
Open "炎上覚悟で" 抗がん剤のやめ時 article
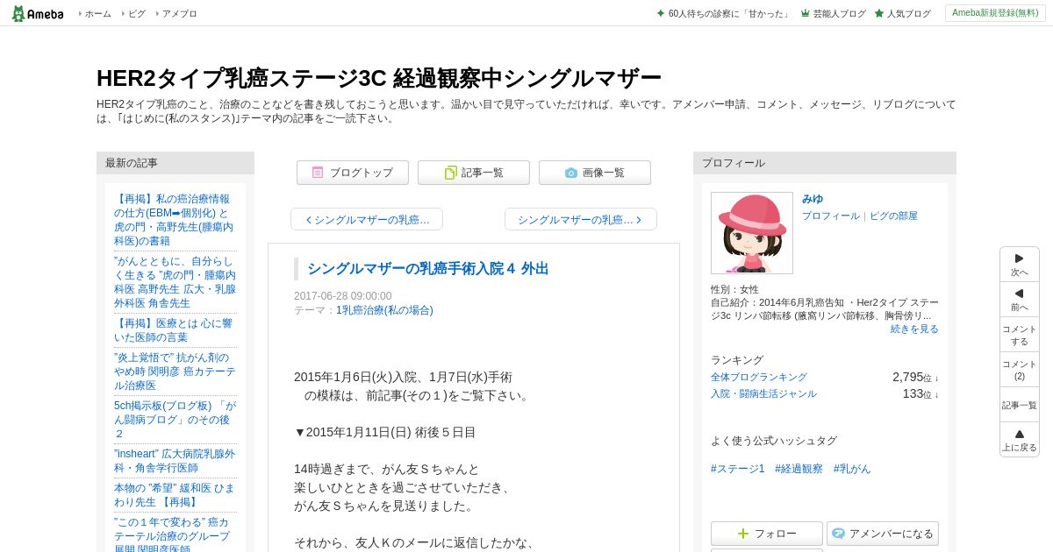175,372
